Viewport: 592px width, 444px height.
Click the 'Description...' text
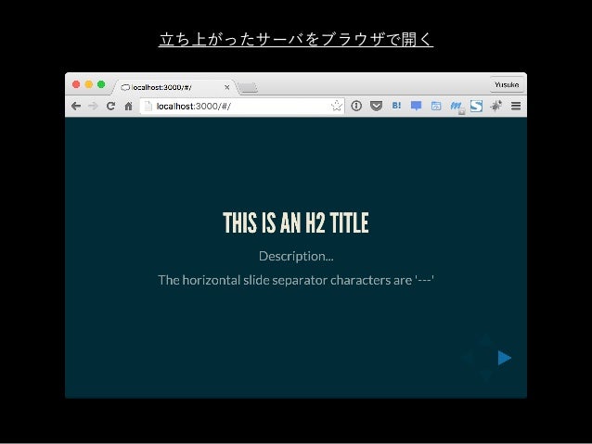tap(296, 256)
